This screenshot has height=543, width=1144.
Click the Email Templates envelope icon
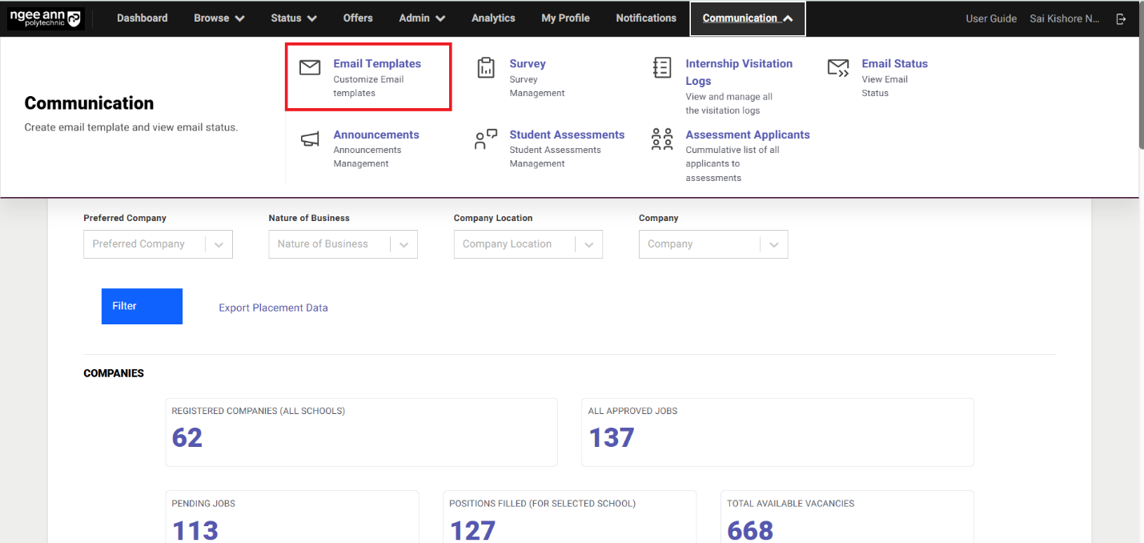[x=310, y=68]
